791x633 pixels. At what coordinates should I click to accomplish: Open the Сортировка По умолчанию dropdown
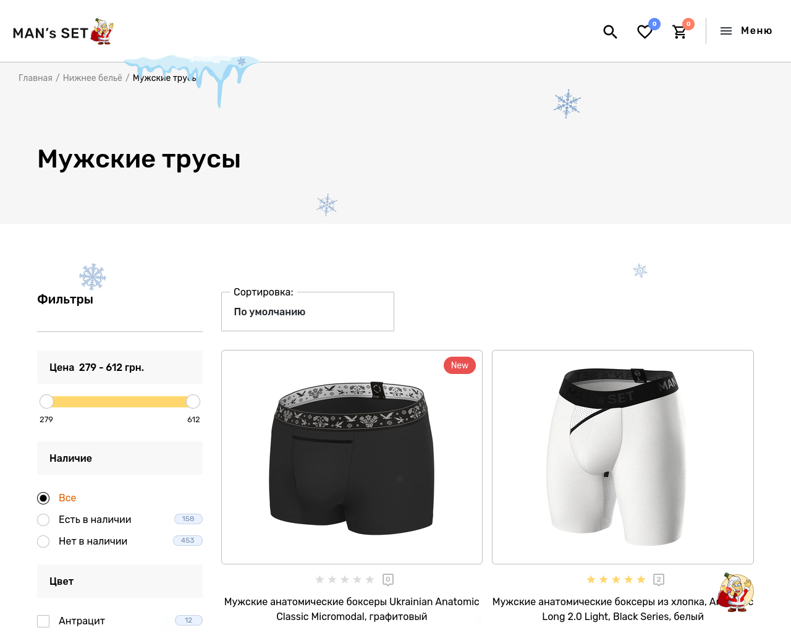coord(308,312)
